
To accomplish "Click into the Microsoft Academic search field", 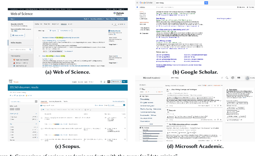I will click(195, 78).
